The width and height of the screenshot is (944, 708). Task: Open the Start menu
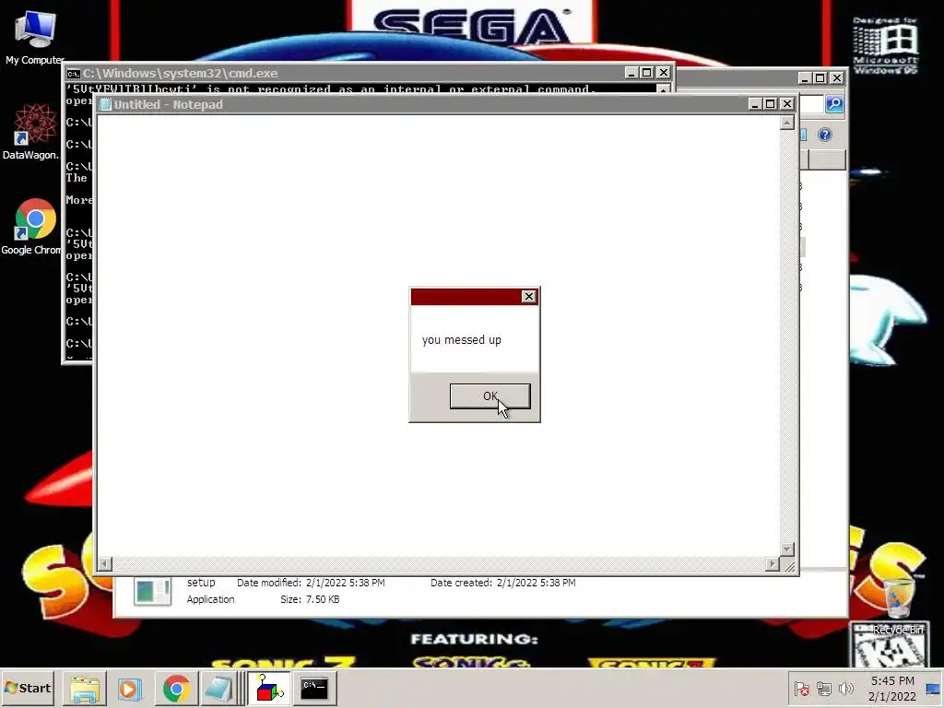28,688
